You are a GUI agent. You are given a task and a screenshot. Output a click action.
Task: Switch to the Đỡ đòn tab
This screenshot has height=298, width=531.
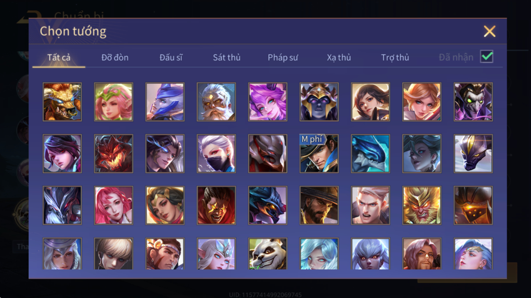tap(115, 58)
